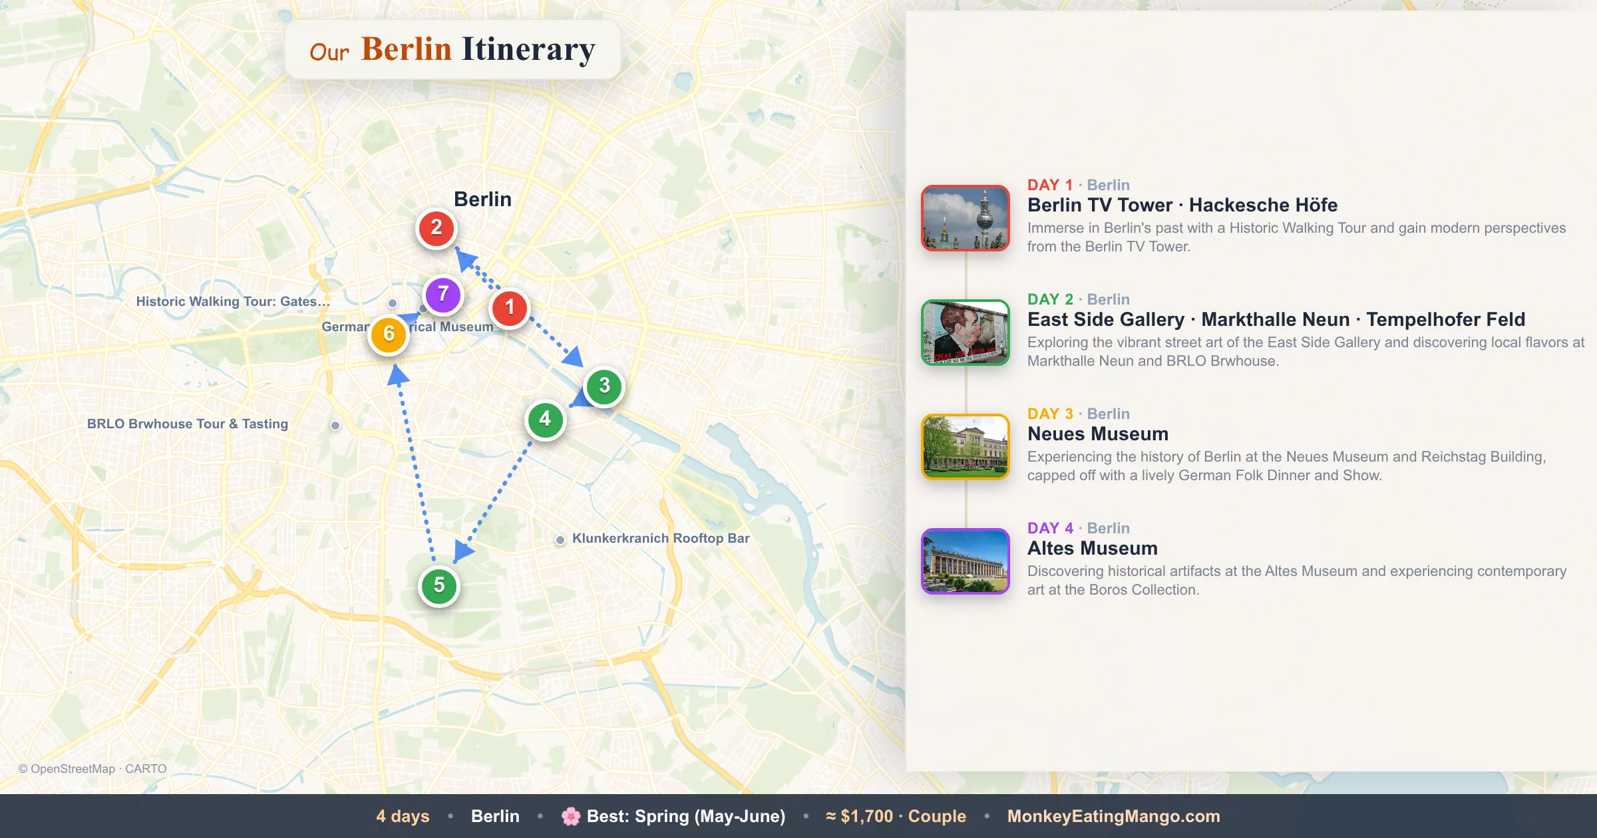1597x838 pixels.
Task: Click 'Historic Walking Tour: Gates…' map label
Action: click(x=233, y=301)
